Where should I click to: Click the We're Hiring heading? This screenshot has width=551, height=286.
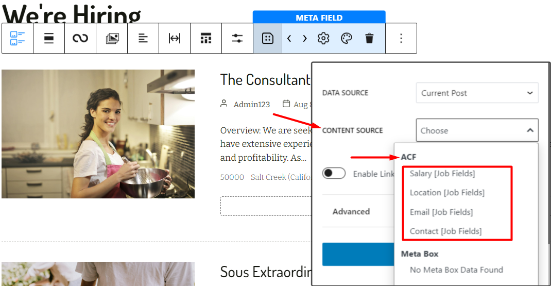[72, 14]
